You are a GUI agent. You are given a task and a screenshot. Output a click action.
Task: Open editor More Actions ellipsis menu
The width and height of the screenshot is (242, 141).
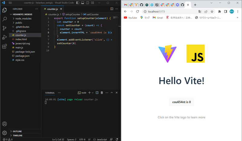(x=117, y=9)
